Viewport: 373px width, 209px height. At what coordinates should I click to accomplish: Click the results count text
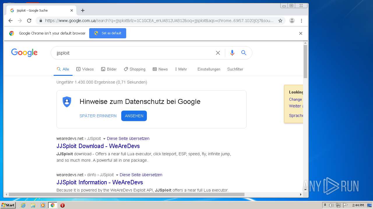tap(102, 82)
